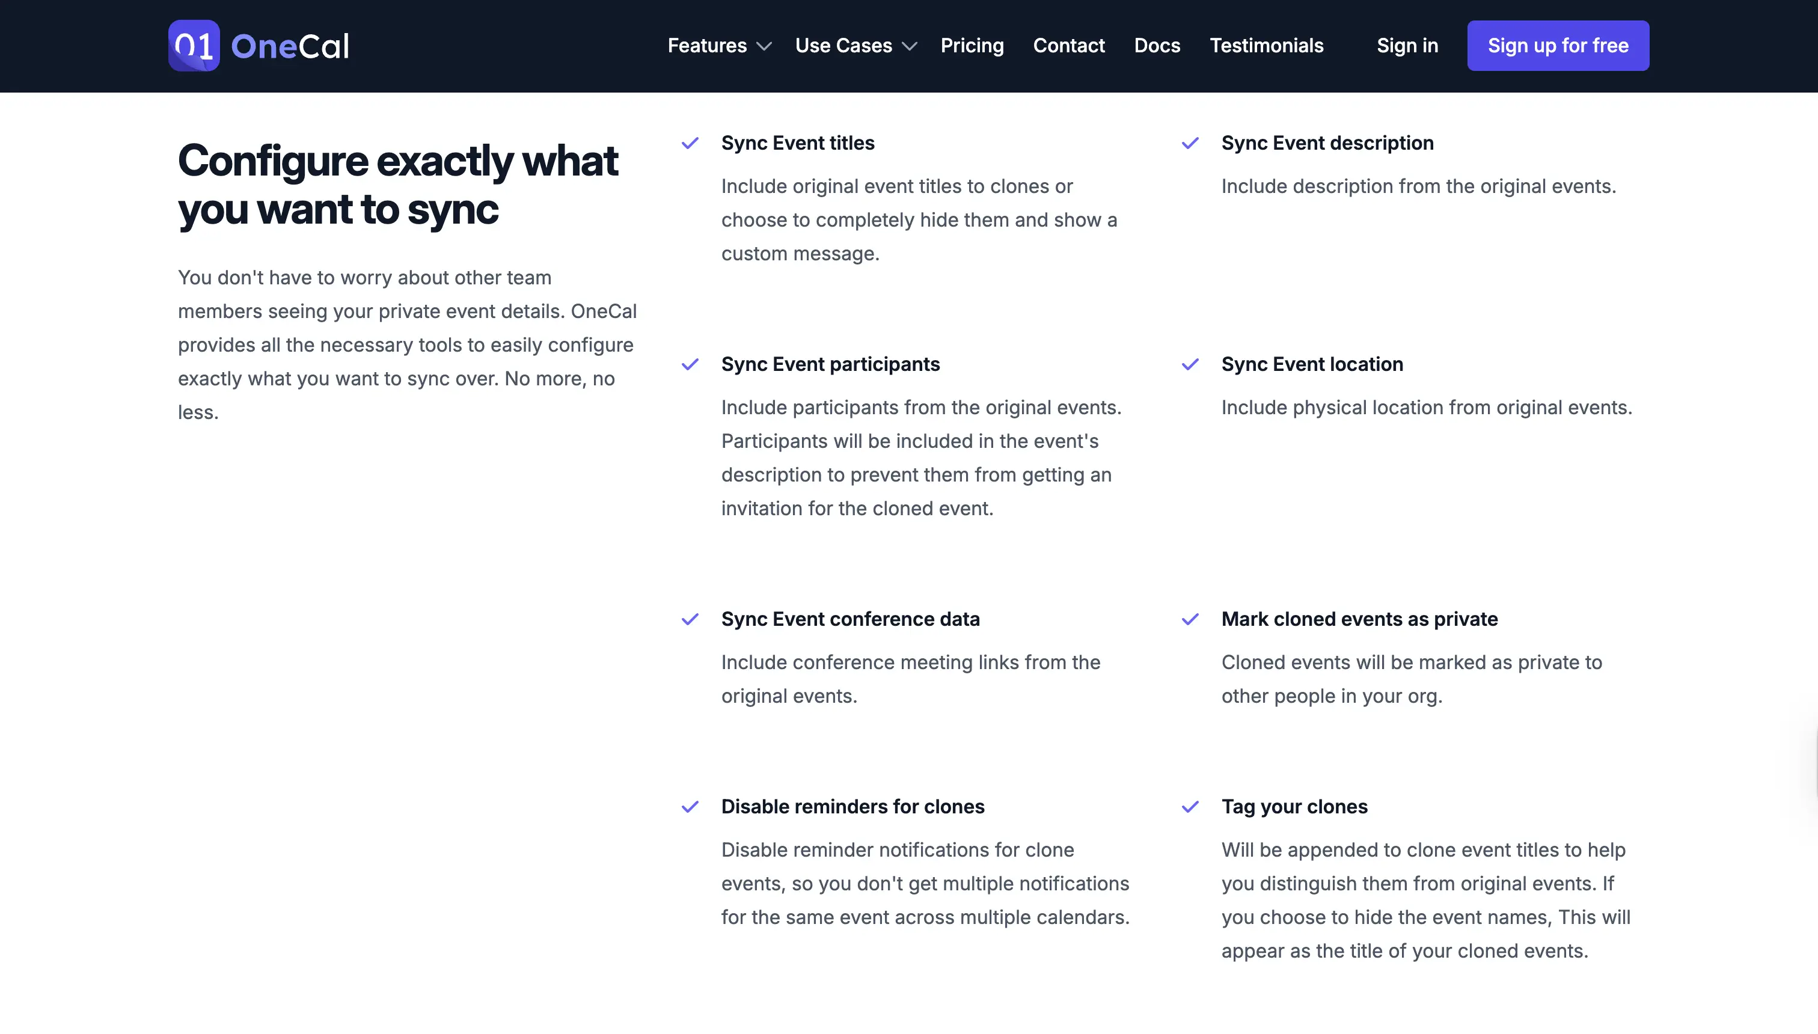Click paragraph starting "Cloned events will be marked"
The width and height of the screenshot is (1818, 1034).
tap(1411, 680)
